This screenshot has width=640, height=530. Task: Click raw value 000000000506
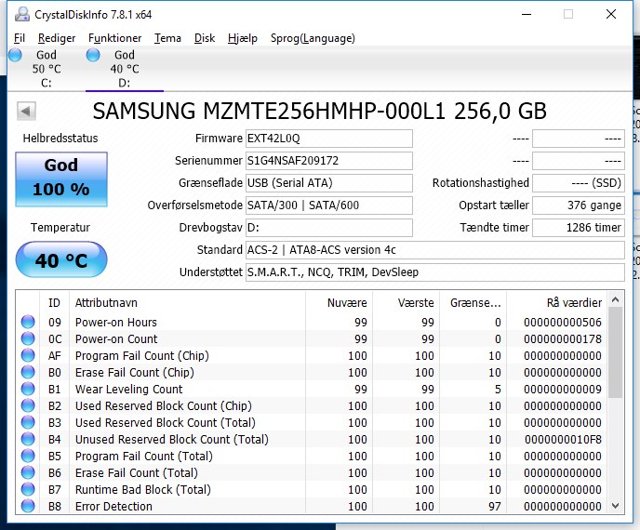click(563, 323)
